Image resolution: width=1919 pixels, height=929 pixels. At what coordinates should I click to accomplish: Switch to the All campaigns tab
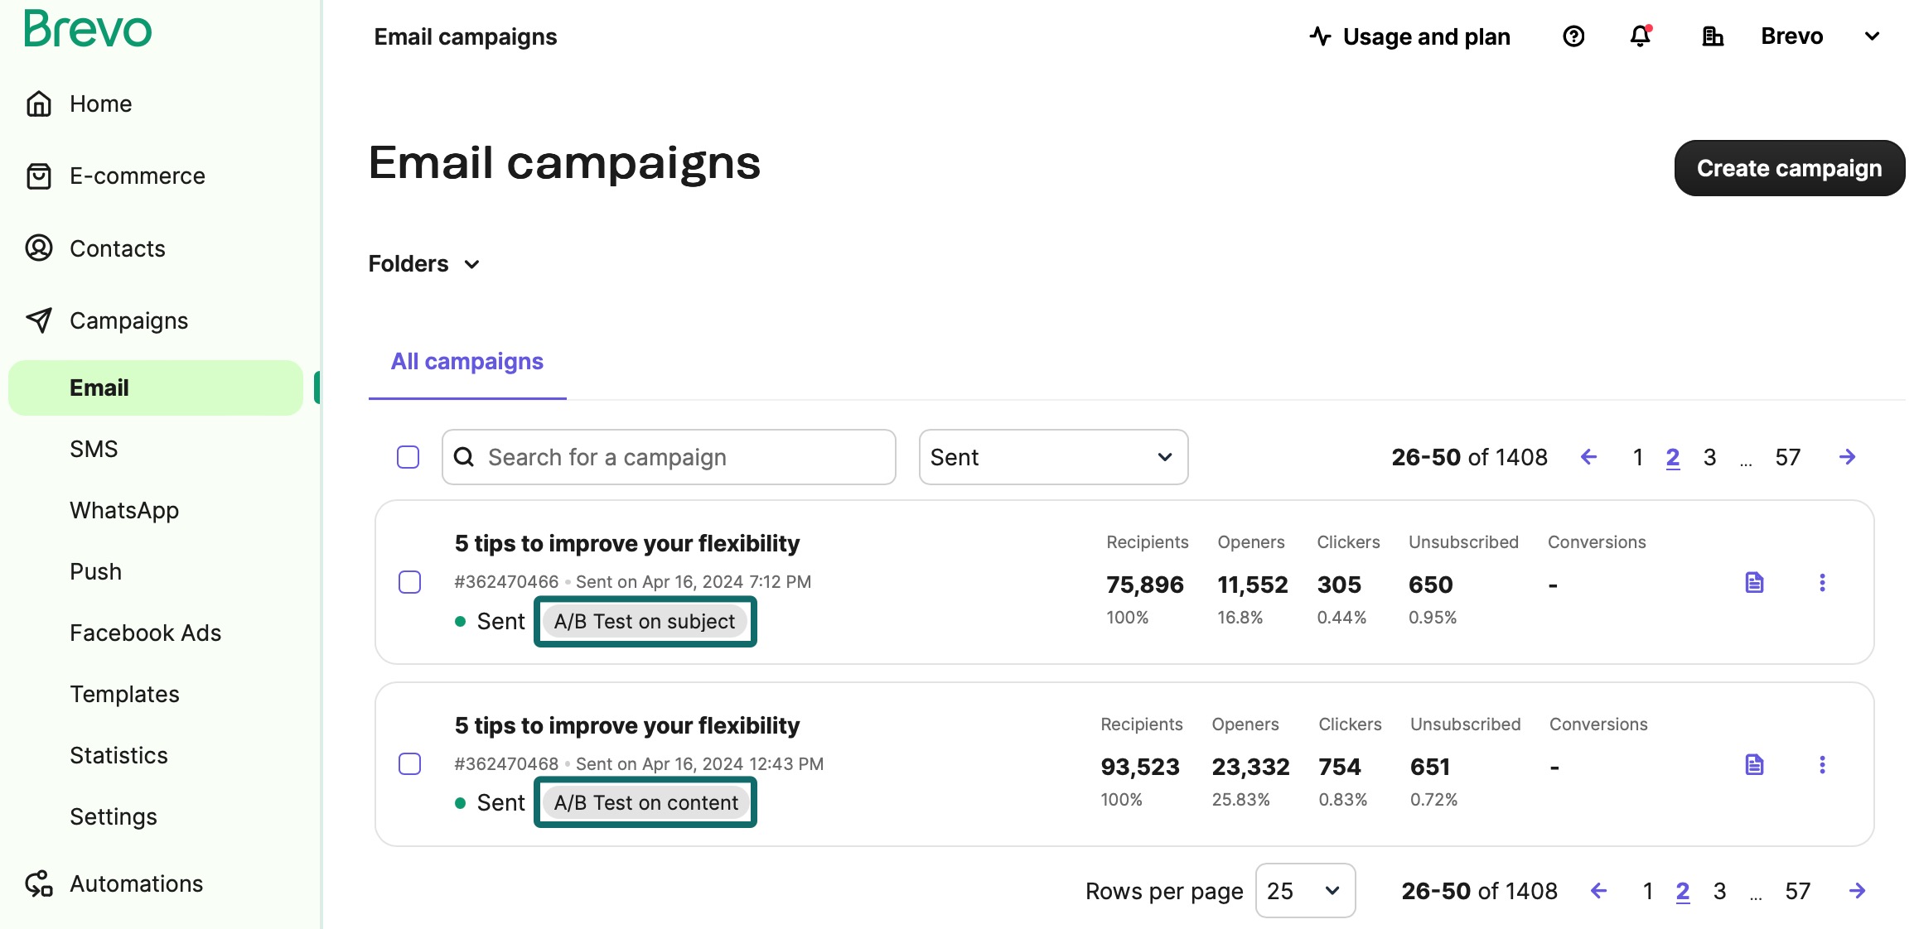coord(466,361)
